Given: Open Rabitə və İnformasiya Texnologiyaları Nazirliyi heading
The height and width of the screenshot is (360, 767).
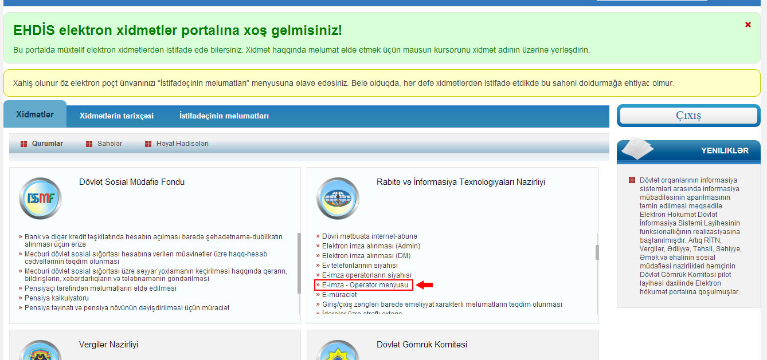Looking at the screenshot, I should click(x=461, y=182).
